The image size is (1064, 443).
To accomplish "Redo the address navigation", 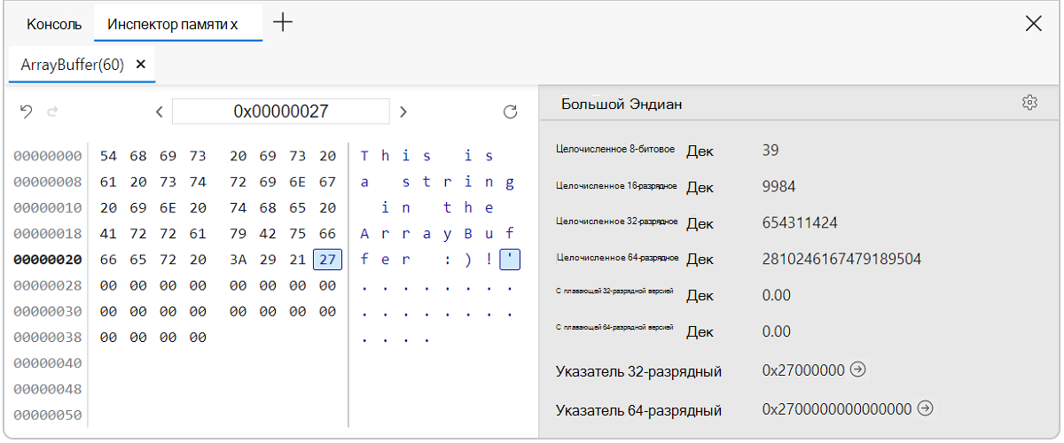I will [x=52, y=112].
